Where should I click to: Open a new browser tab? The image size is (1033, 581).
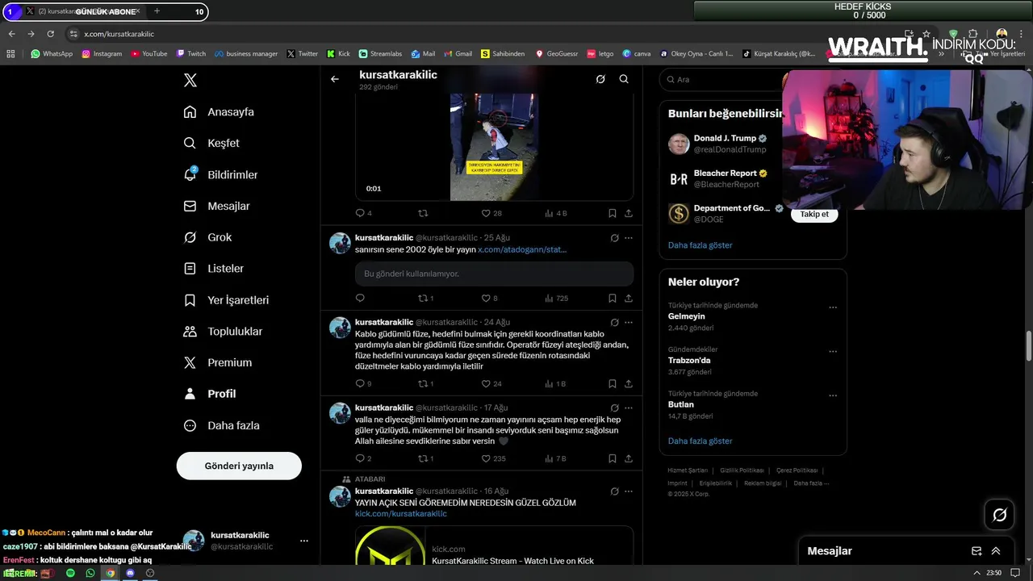coord(157,11)
